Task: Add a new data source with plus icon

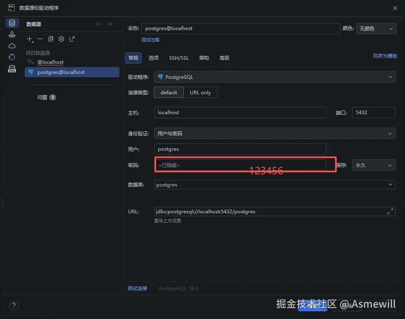Action: 30,39
